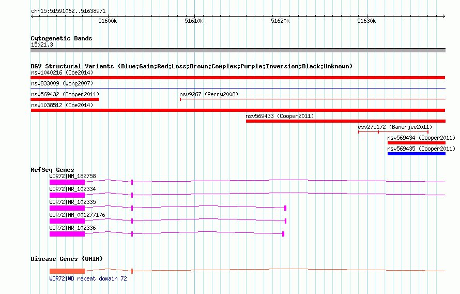Click the 51610k ruler position label
The image size is (460, 294).
[194, 21]
